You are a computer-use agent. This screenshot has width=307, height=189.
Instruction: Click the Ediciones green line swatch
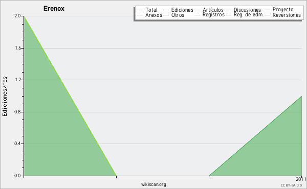click(166, 10)
